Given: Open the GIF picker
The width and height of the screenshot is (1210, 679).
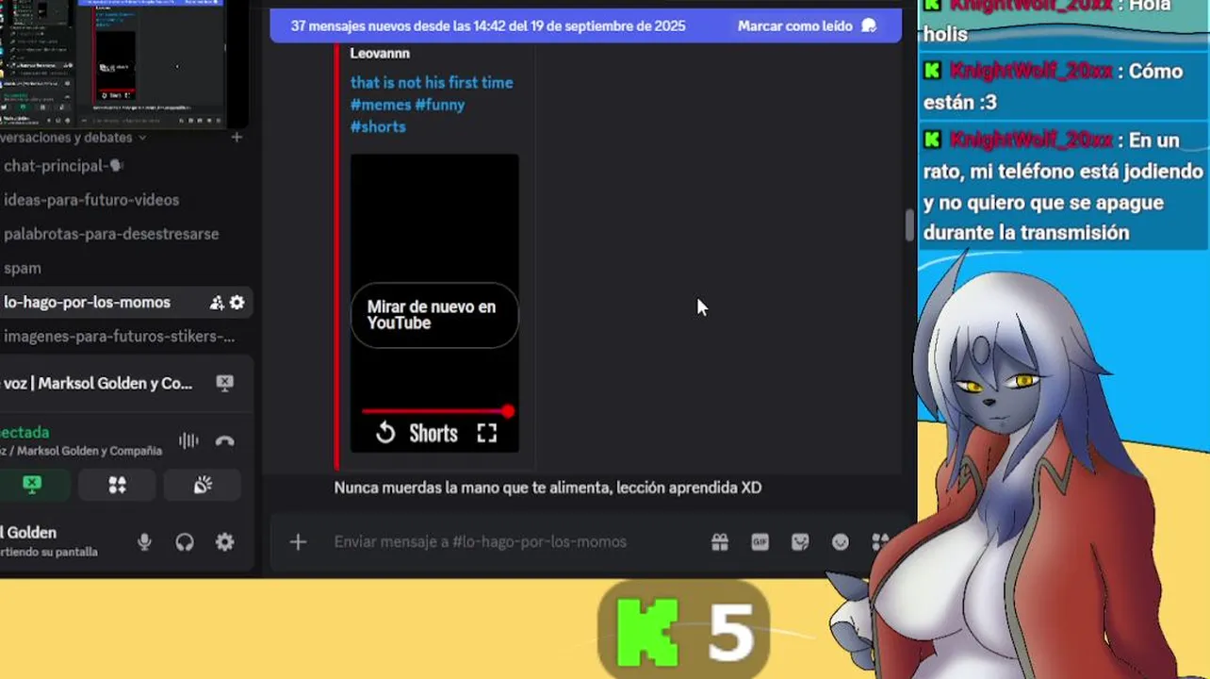Looking at the screenshot, I should [760, 542].
